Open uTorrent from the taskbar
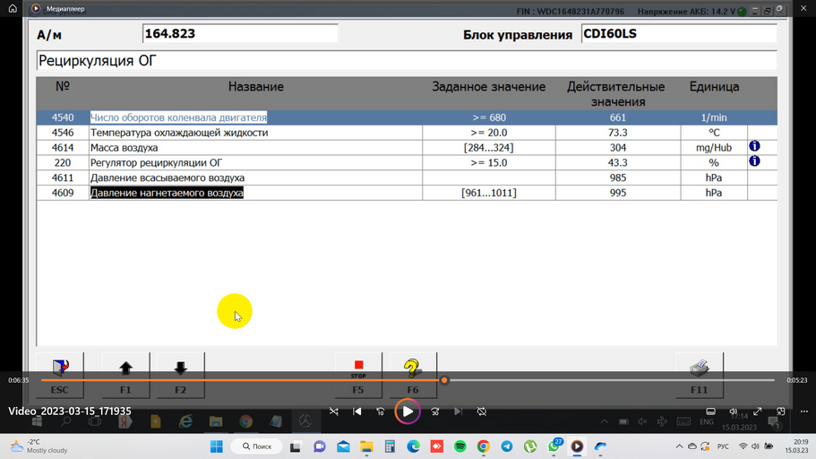Image resolution: width=816 pixels, height=459 pixels. pyautogui.click(x=530, y=446)
